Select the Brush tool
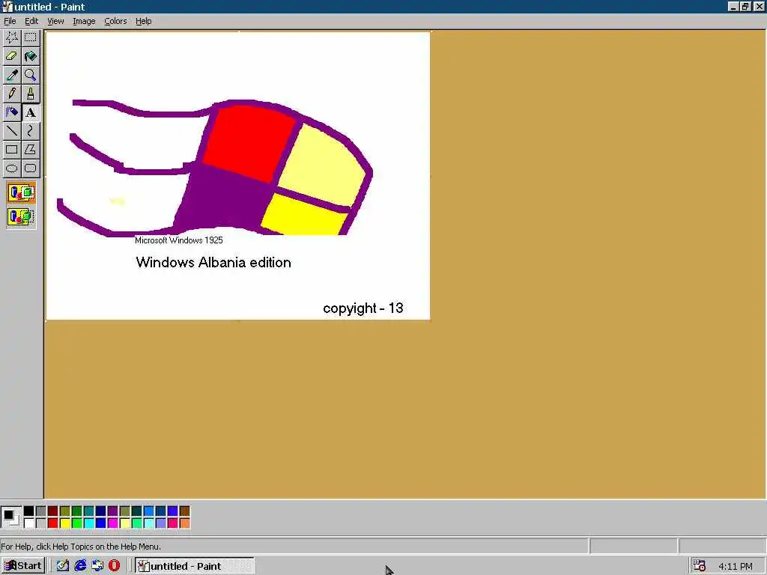 coord(30,94)
